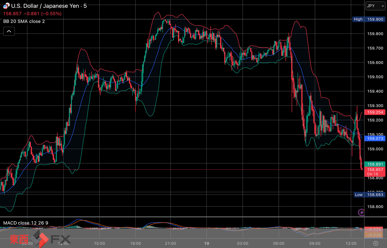The width and height of the screenshot is (387, 248).
Task: Click the bold 19 date axis marker
Action: (207, 243)
